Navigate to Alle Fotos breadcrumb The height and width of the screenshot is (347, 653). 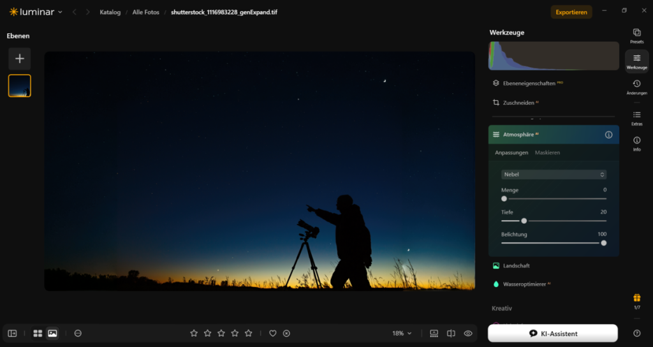click(x=146, y=12)
